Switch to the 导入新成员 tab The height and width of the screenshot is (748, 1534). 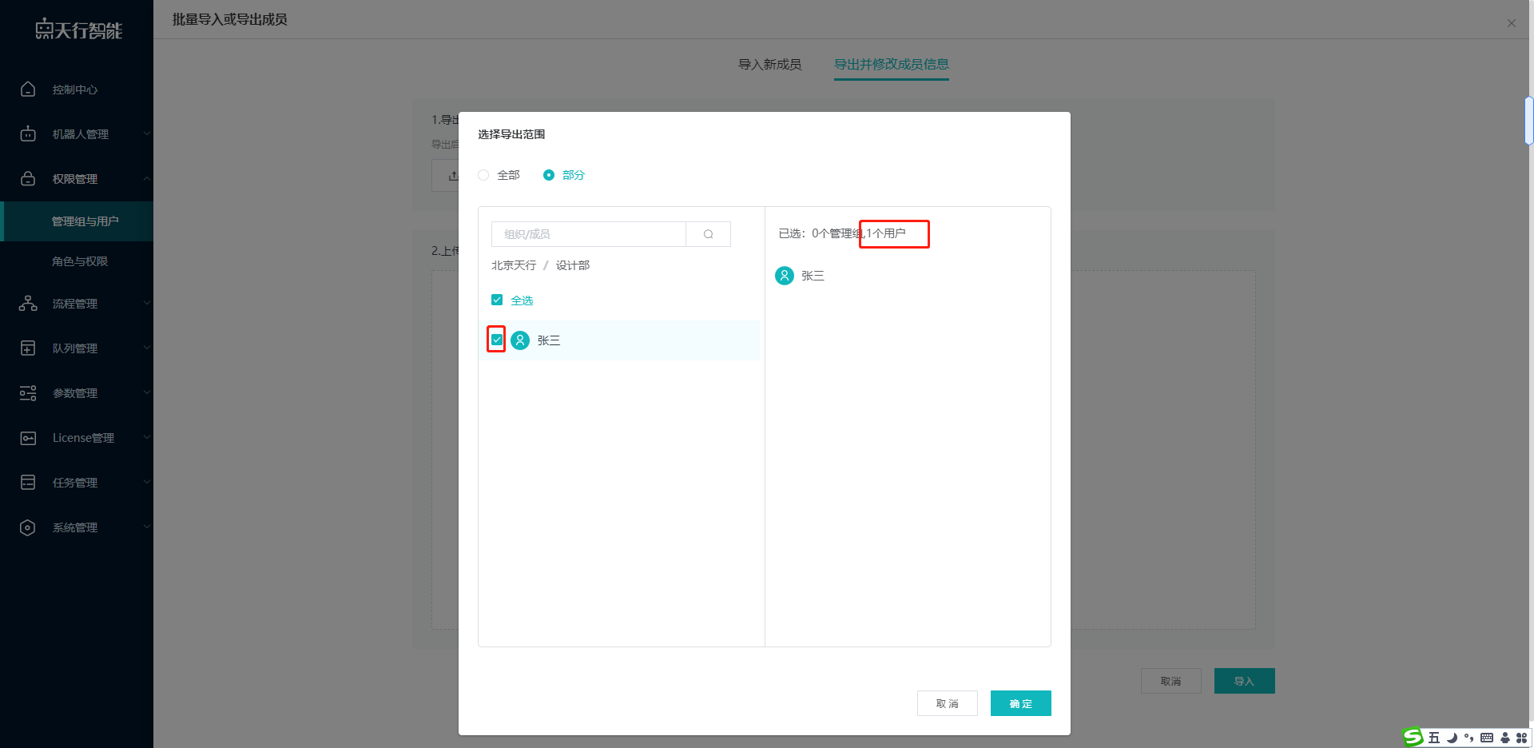tap(769, 64)
